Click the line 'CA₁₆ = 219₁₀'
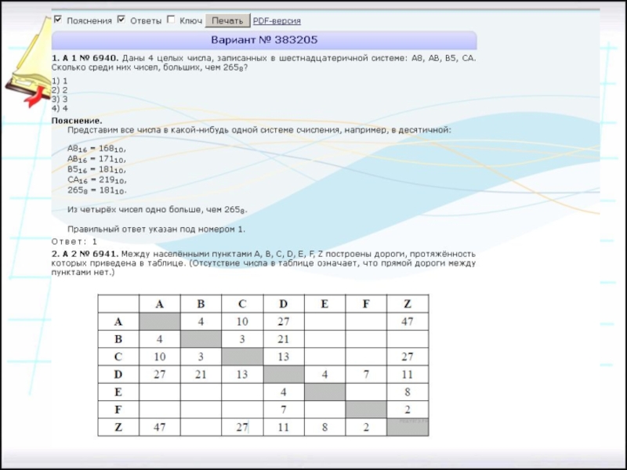This screenshot has width=627, height=470. coord(96,180)
